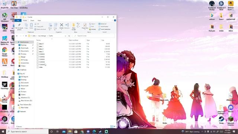The height and width of the screenshot is (134, 238).
Task: Click Paste shortcut in the ribbon
Action: (40, 29)
